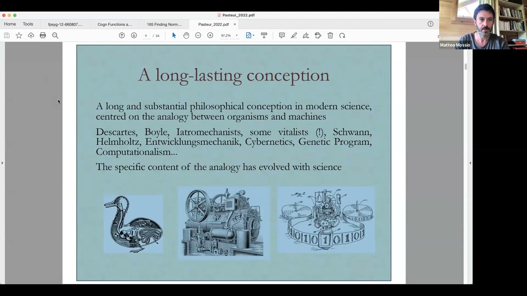527x296 pixels.
Task: Click the stamp tool icon
Action: pyautogui.click(x=318, y=36)
